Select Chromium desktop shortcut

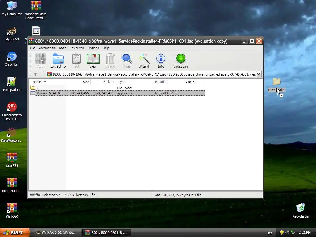(12, 59)
